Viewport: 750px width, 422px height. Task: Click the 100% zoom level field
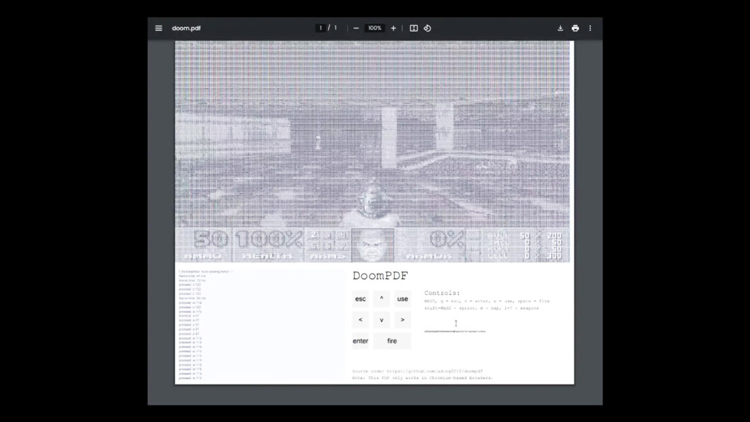coord(374,28)
